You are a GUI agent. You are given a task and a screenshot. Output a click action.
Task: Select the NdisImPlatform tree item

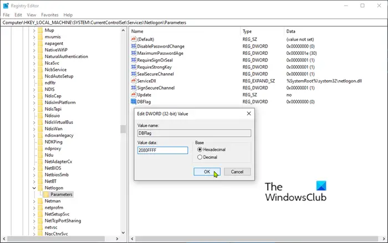click(60, 102)
